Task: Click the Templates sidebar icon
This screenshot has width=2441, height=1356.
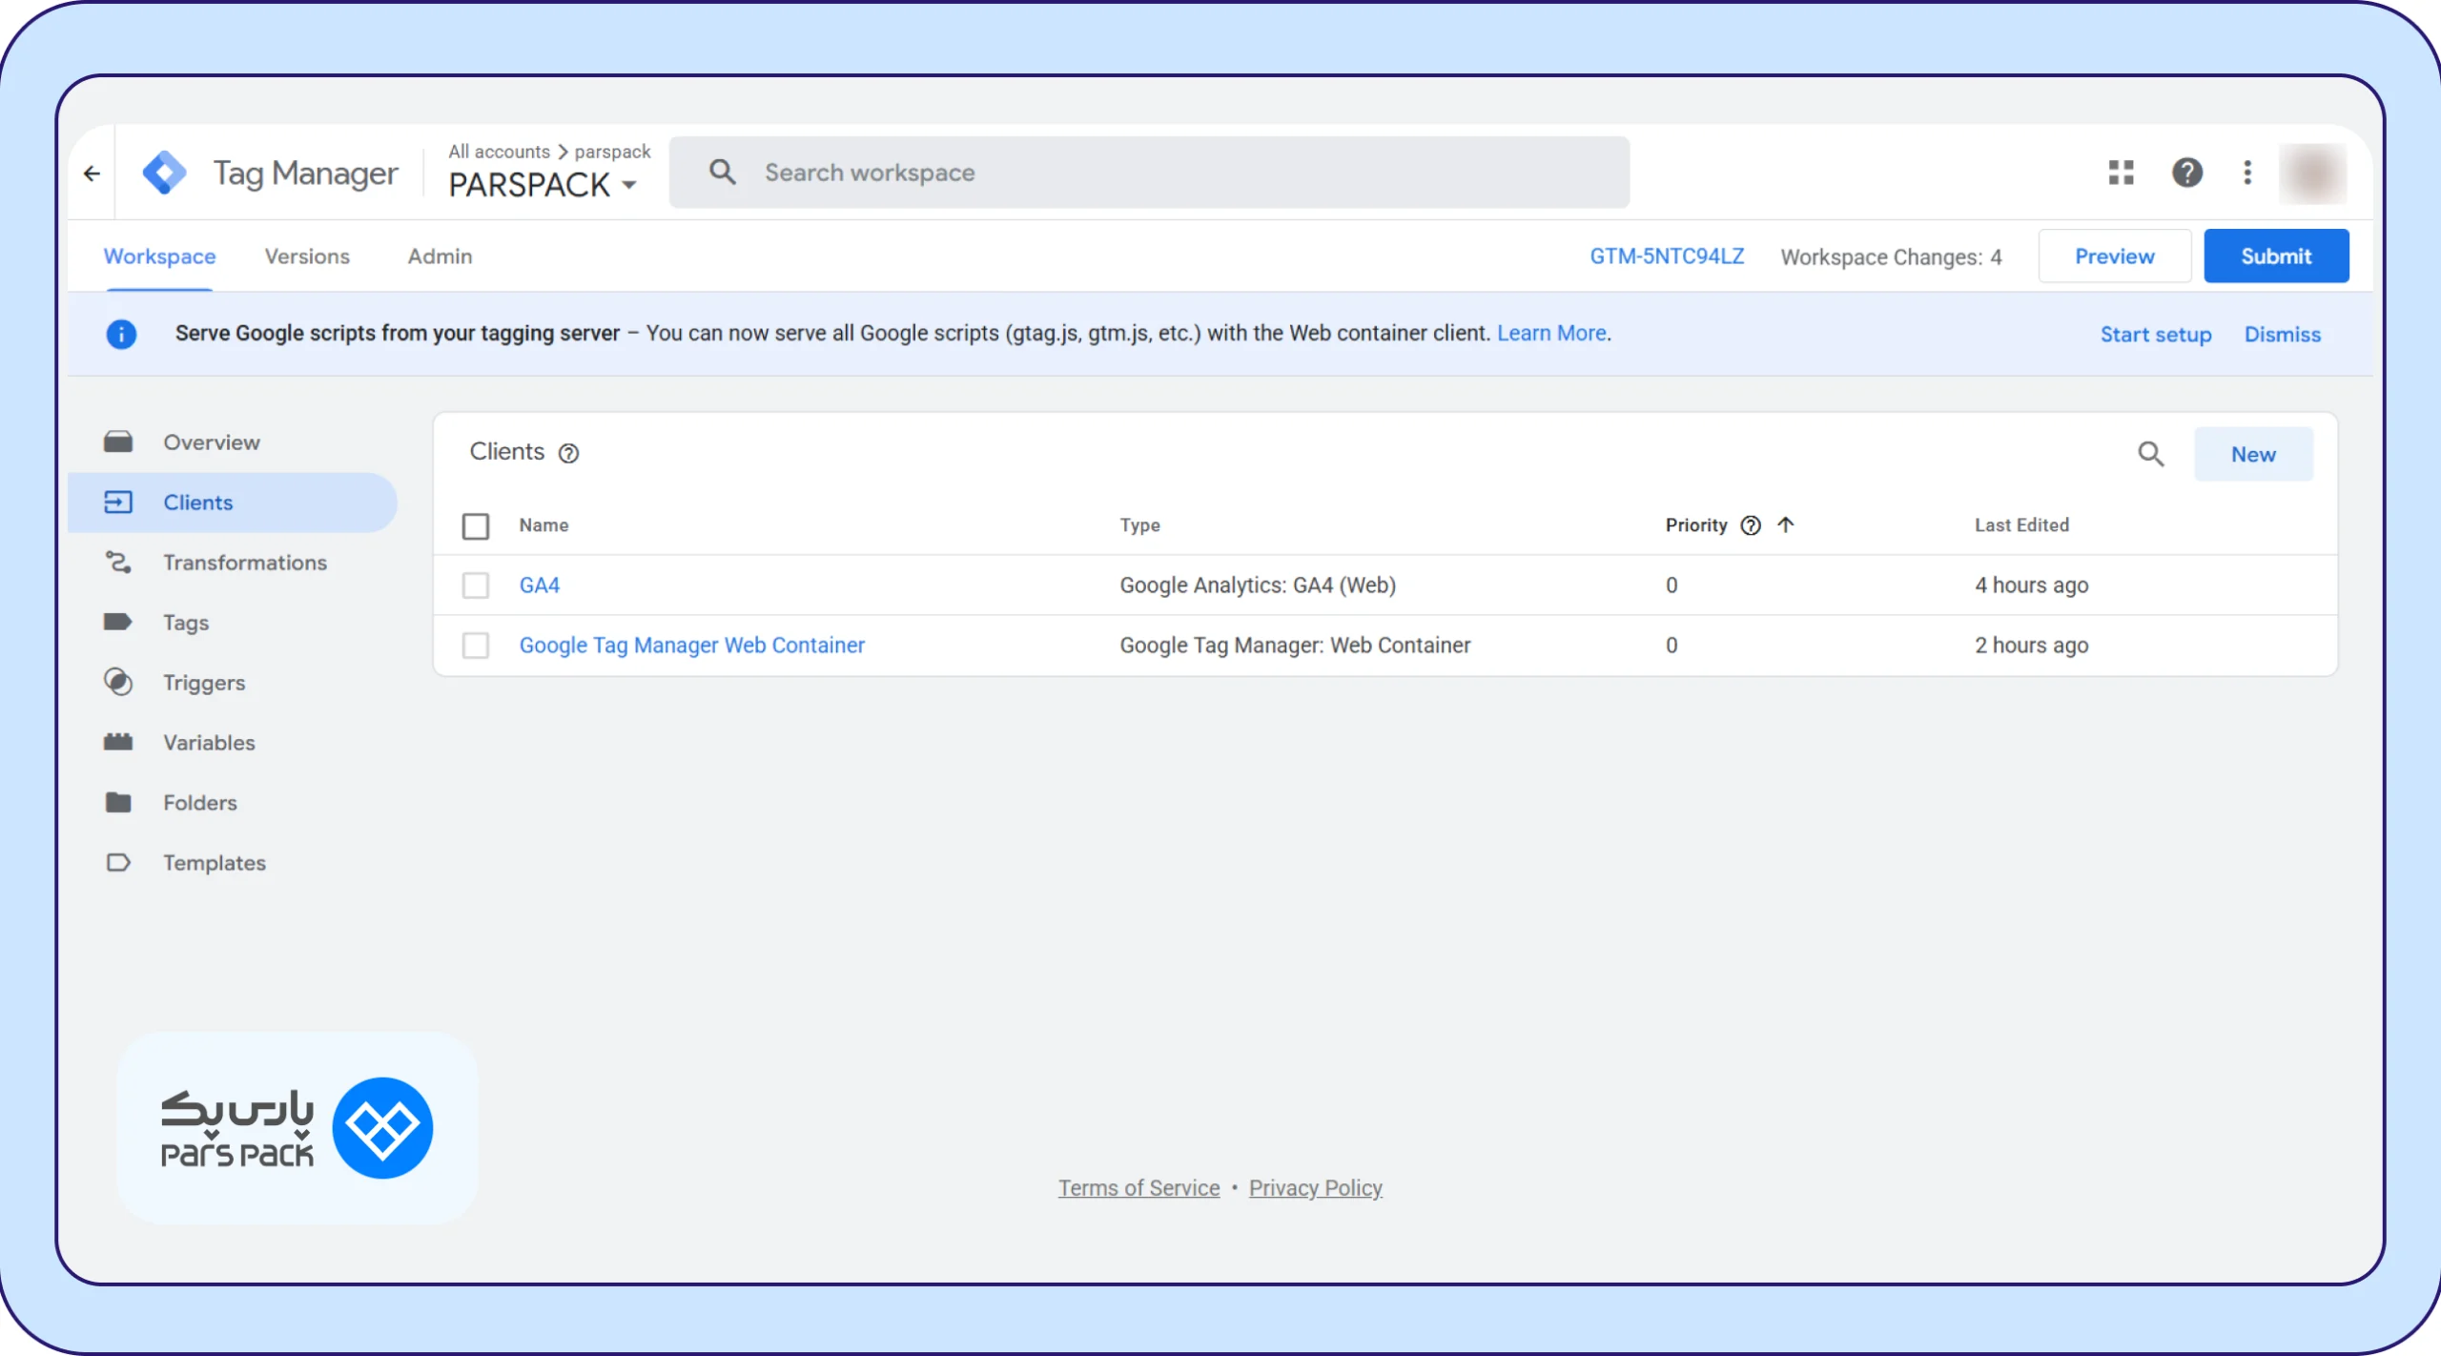Action: [x=118, y=862]
